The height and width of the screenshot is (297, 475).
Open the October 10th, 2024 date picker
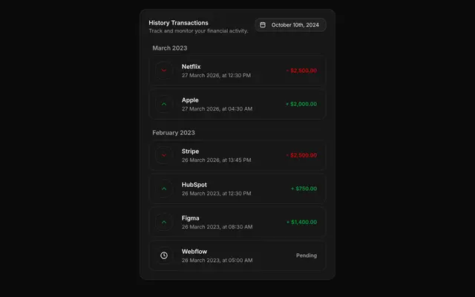pyautogui.click(x=290, y=25)
